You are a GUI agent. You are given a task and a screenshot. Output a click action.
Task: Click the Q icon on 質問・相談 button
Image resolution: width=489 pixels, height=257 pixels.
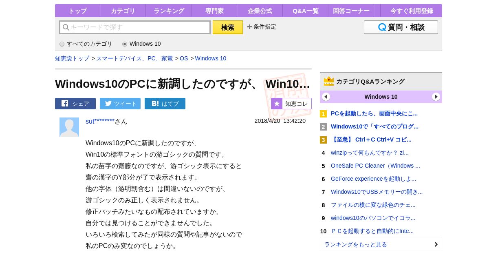coord(382,27)
